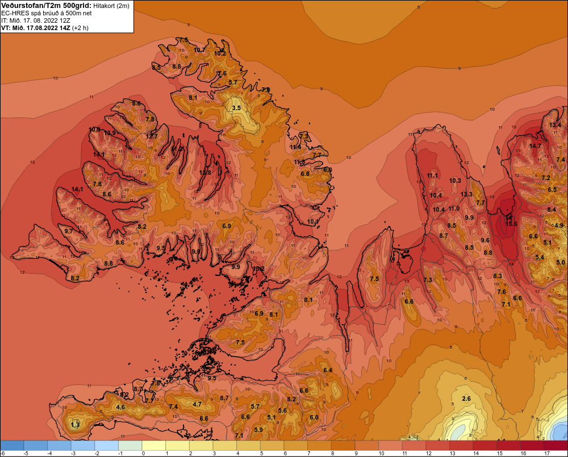
Task: Click the 13.8 temperature value
Action: (205, 173)
